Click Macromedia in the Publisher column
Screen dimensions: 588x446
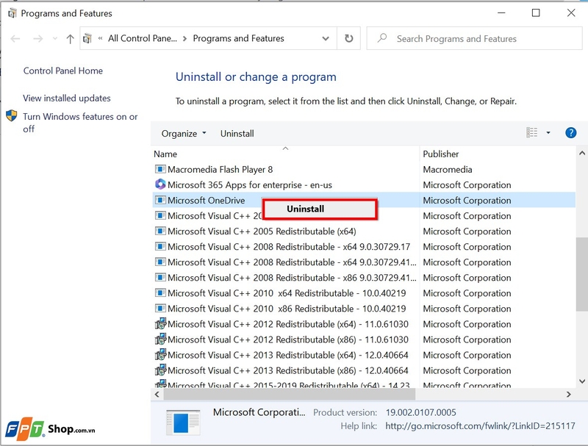(448, 170)
